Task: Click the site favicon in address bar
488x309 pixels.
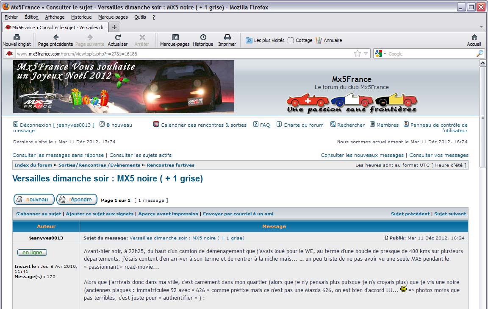Action: pyautogui.click(x=10, y=53)
